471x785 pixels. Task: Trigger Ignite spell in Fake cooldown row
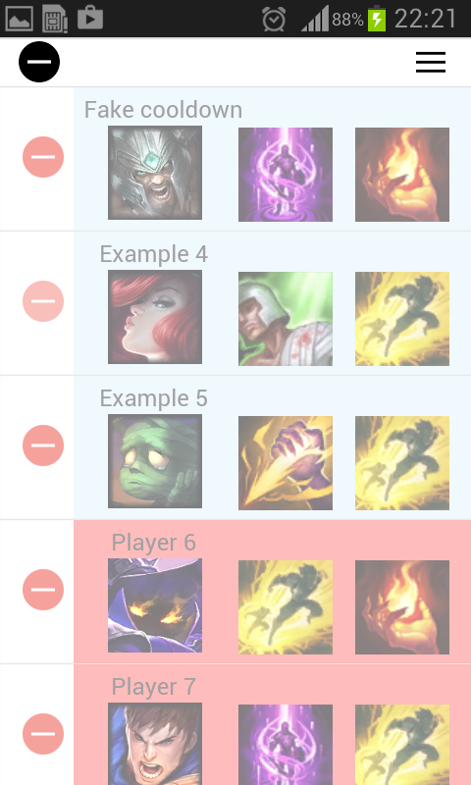click(x=402, y=175)
